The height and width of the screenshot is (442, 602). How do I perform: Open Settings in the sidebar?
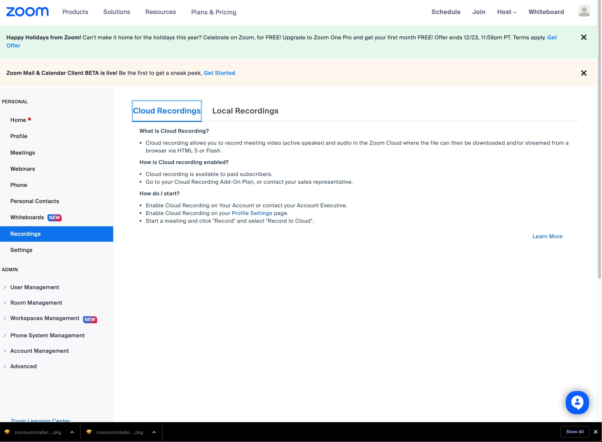click(21, 250)
